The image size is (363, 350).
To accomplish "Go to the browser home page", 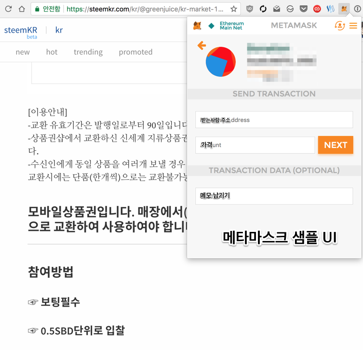I will pos(22,9).
